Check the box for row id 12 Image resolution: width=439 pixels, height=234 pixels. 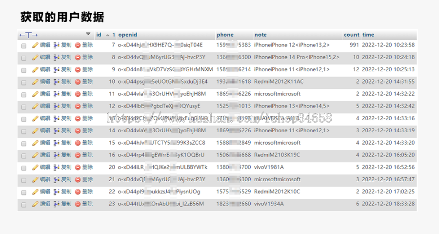pyautogui.click(x=24, y=107)
